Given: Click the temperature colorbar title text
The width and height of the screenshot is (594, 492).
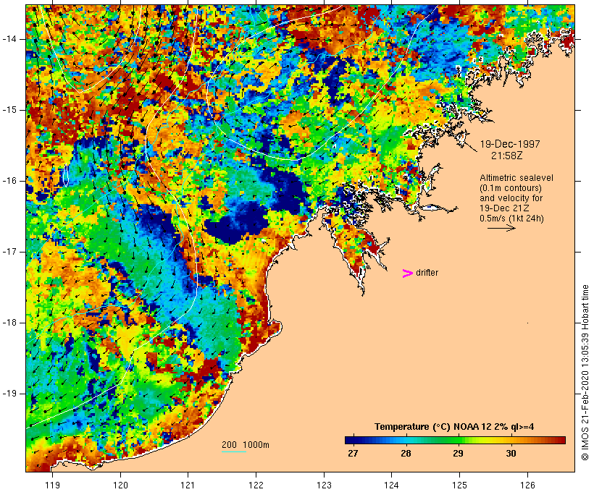Looking at the screenshot, I should tap(454, 427).
